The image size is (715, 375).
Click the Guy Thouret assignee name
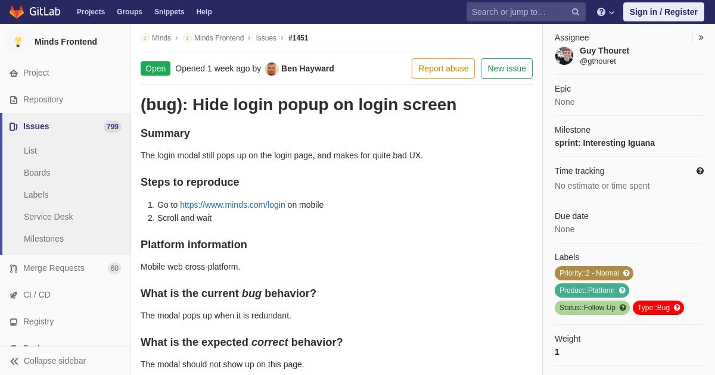tap(604, 51)
